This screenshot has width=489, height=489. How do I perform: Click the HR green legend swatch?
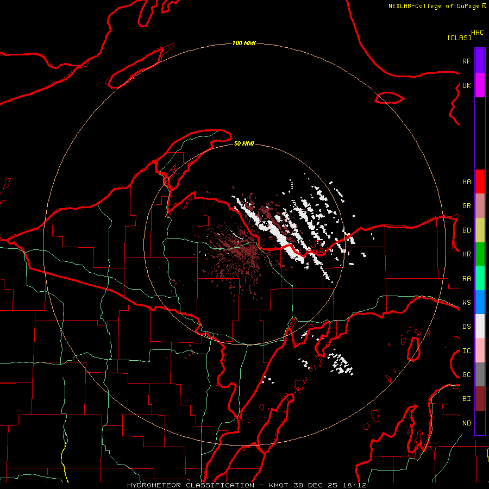tap(480, 254)
